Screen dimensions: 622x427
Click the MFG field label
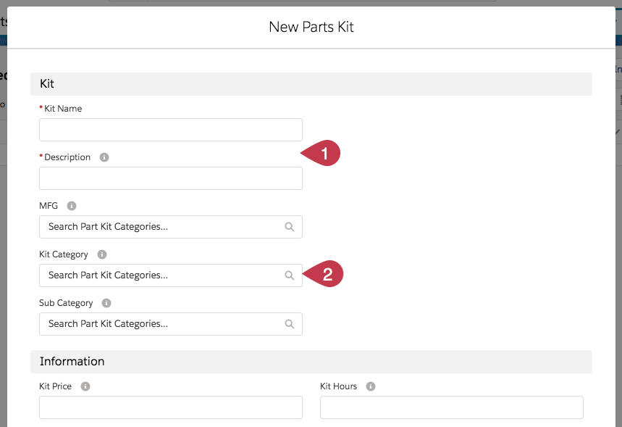pos(49,206)
